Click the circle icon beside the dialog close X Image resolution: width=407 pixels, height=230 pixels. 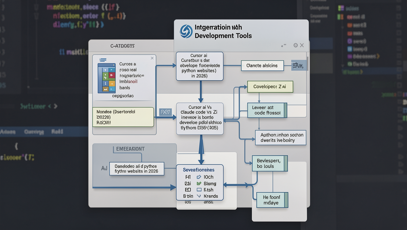296,45
